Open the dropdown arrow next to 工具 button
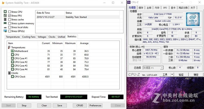The image size is (204, 109). pos(172,75)
